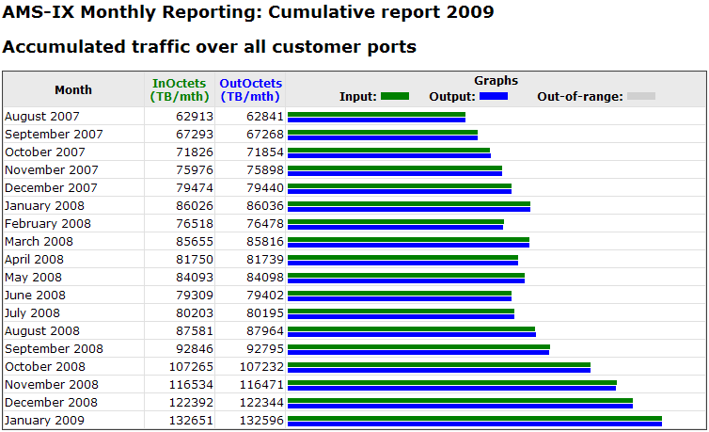Select the September 2008 row label
This screenshot has height=432, width=709.
(54, 349)
